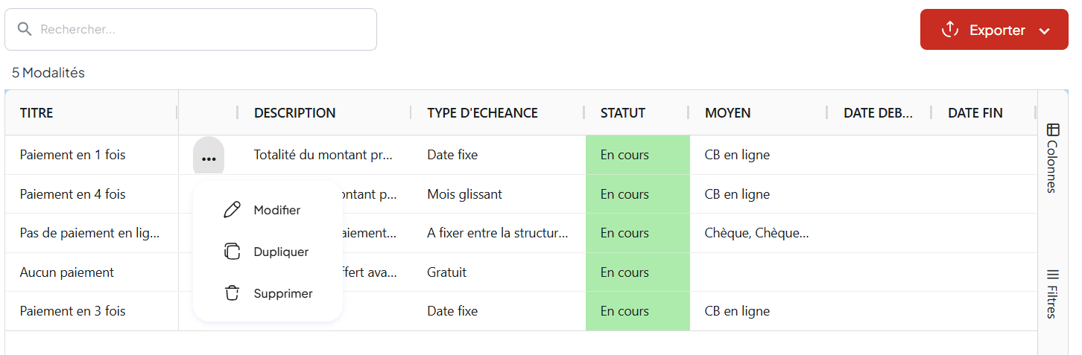Sort by the STATUT column header
Screen dimensions: 1082x355
(623, 113)
